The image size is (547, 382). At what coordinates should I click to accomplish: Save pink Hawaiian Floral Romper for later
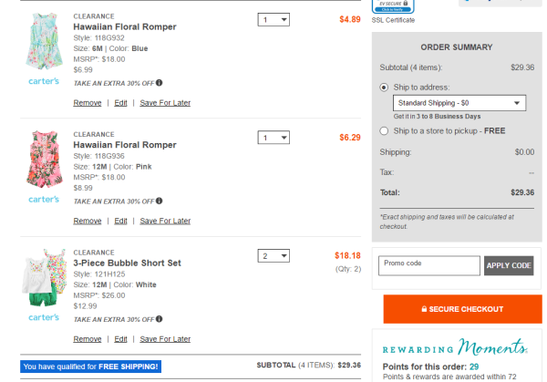[165, 221]
